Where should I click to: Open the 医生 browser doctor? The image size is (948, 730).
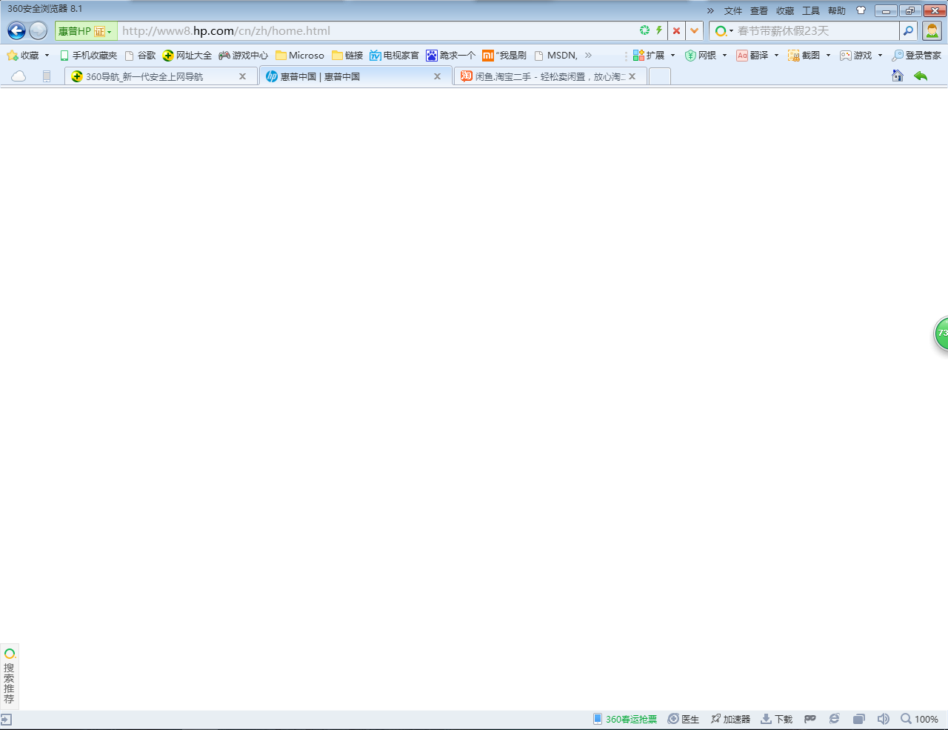(x=684, y=720)
